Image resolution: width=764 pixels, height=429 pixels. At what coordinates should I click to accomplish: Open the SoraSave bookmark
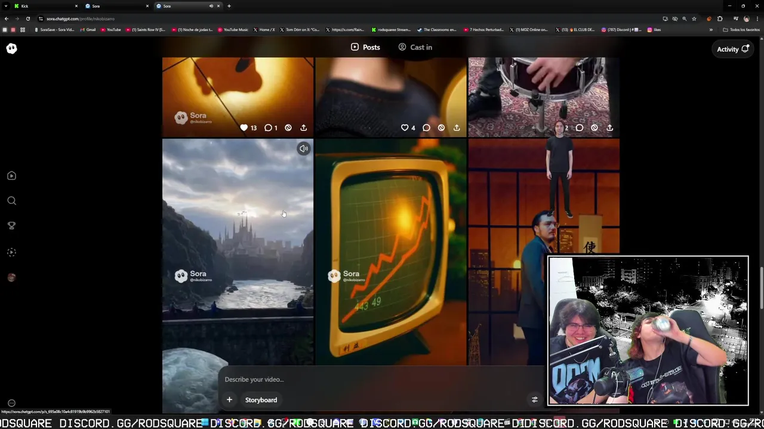coord(54,30)
